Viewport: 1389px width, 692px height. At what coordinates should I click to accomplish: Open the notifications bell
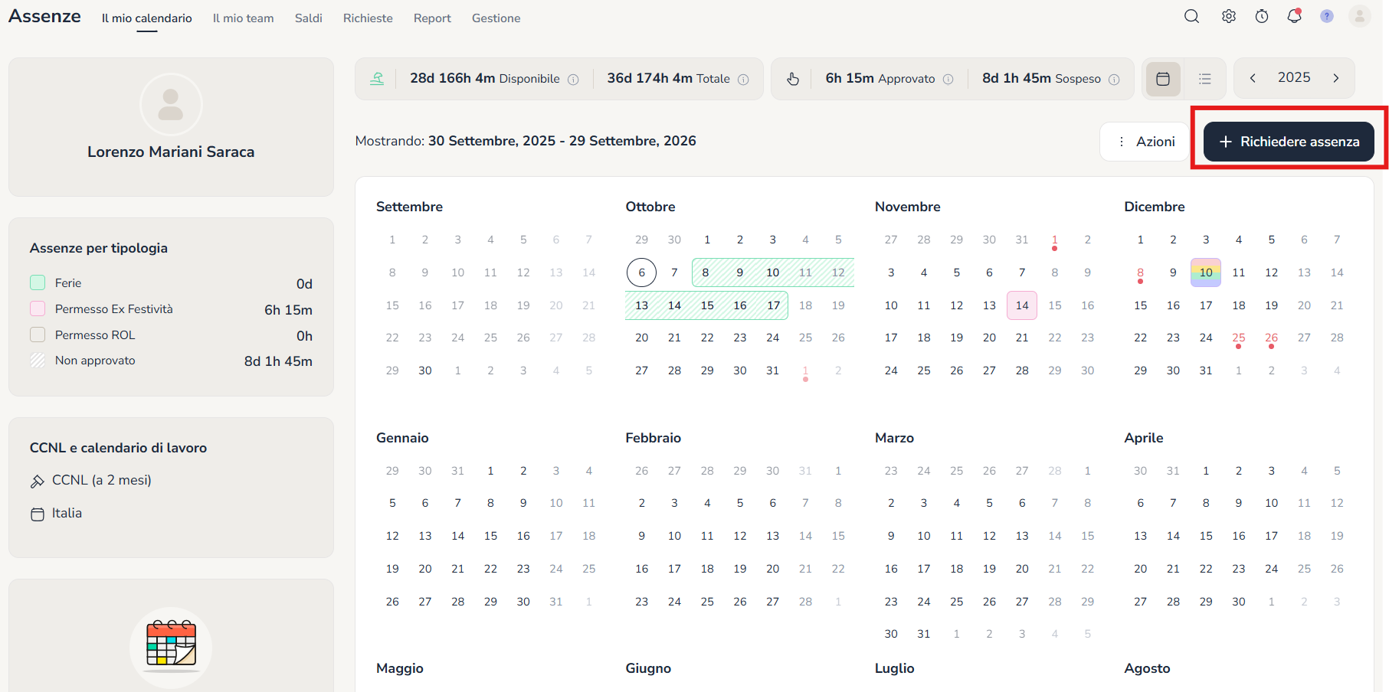click(1294, 17)
